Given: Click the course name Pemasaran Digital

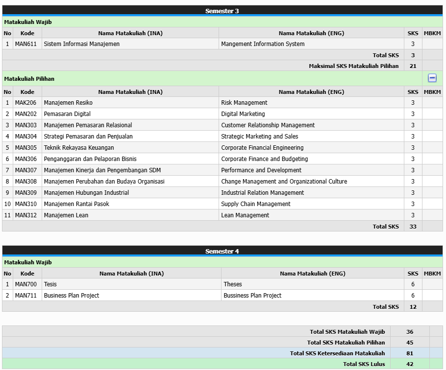Looking at the screenshot, I should pos(67,114).
